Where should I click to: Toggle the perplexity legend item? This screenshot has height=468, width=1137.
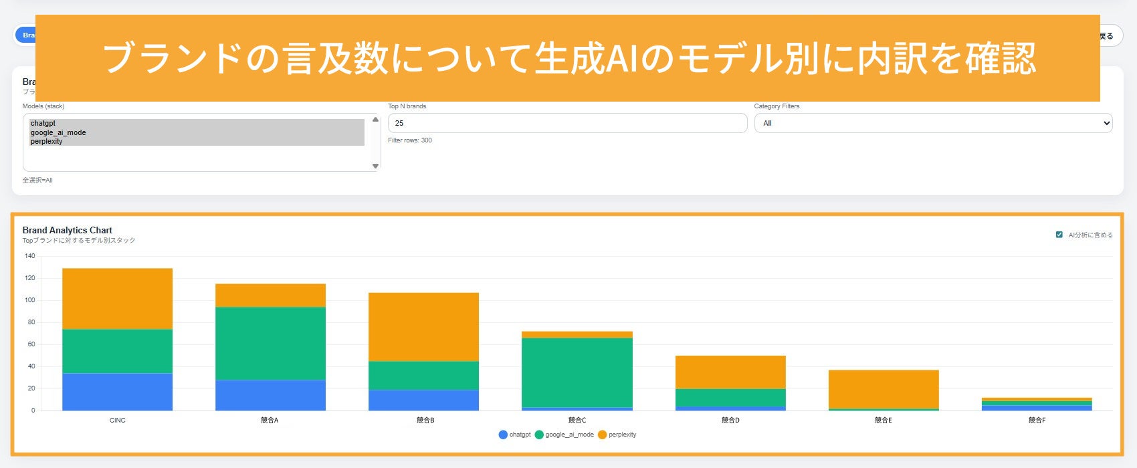pos(617,435)
